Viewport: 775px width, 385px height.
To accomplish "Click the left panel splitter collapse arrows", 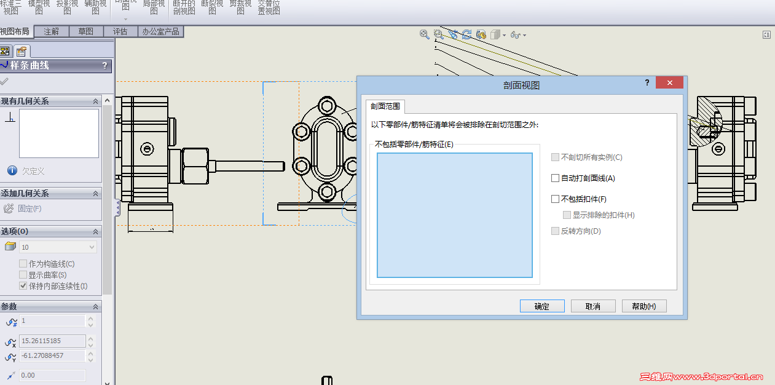I will pyautogui.click(x=117, y=208).
